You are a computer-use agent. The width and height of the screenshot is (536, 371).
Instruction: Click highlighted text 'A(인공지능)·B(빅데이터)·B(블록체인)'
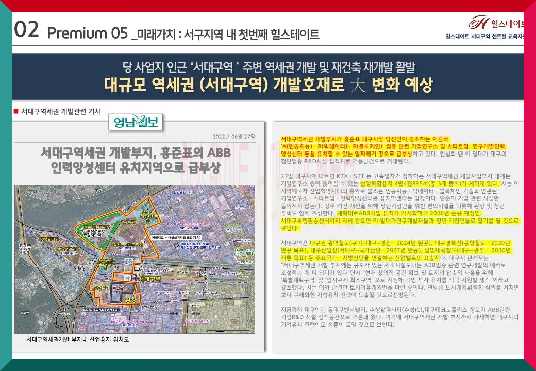click(x=332, y=146)
